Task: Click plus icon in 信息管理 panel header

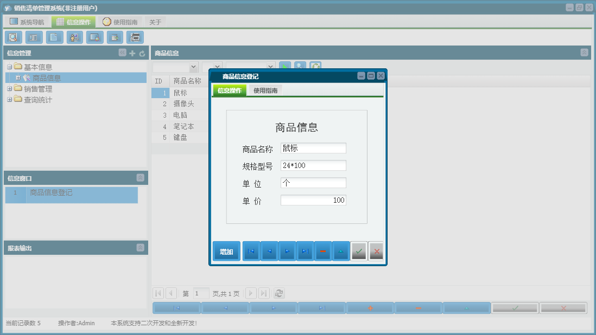Action: 132,54
